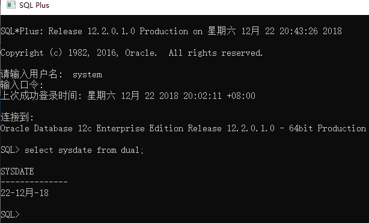Viewport: 369px width, 223px height.
Task: Click the 64bit Production text
Action: [328, 128]
